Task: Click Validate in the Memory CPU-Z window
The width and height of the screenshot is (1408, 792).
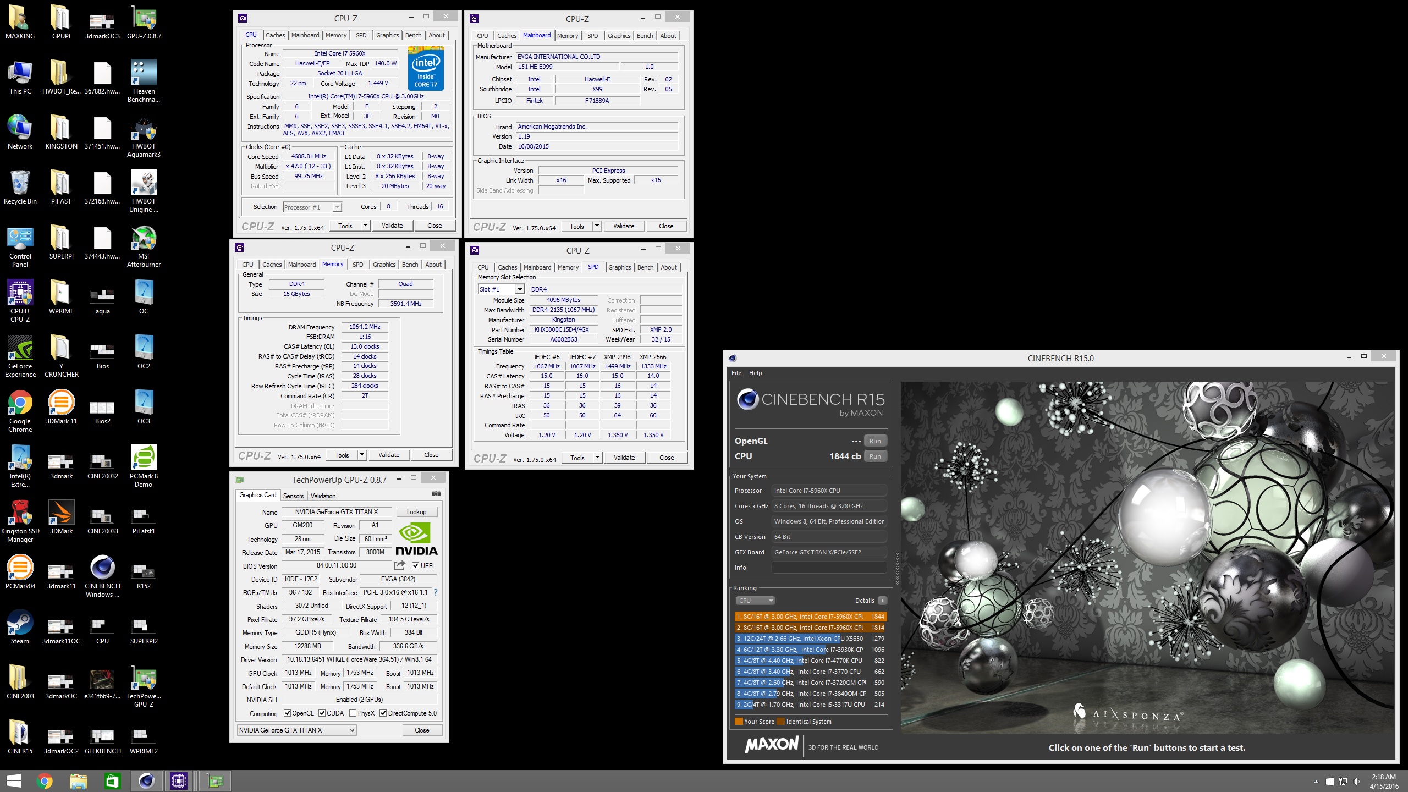Action: coord(389,455)
